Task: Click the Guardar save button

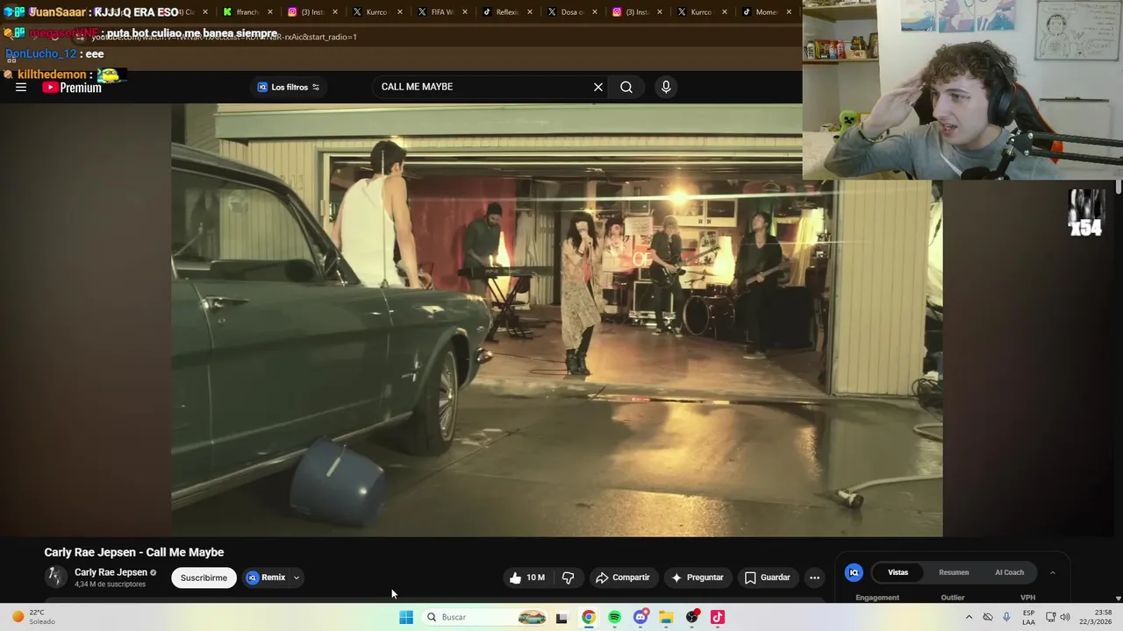Action: click(x=768, y=578)
